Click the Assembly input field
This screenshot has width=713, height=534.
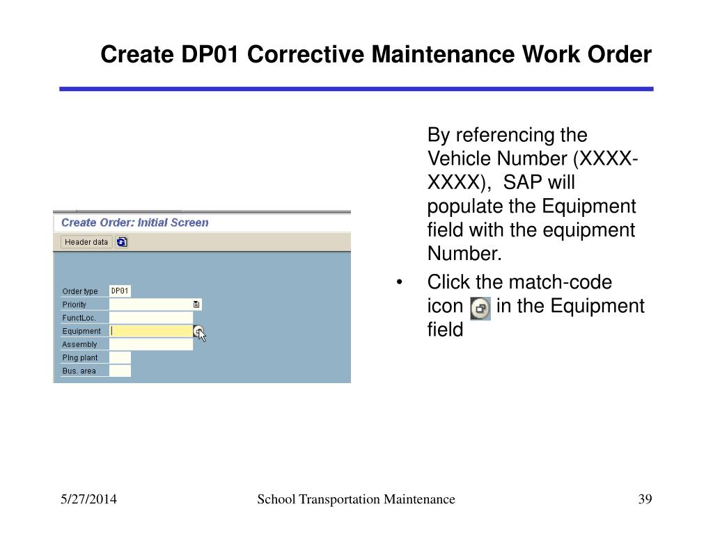tap(151, 344)
